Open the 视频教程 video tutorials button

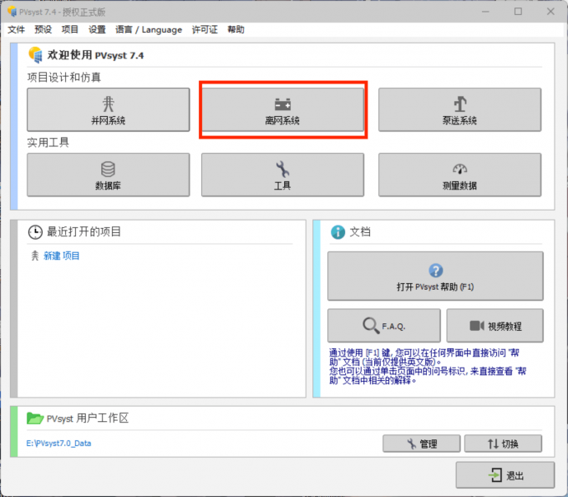point(494,326)
